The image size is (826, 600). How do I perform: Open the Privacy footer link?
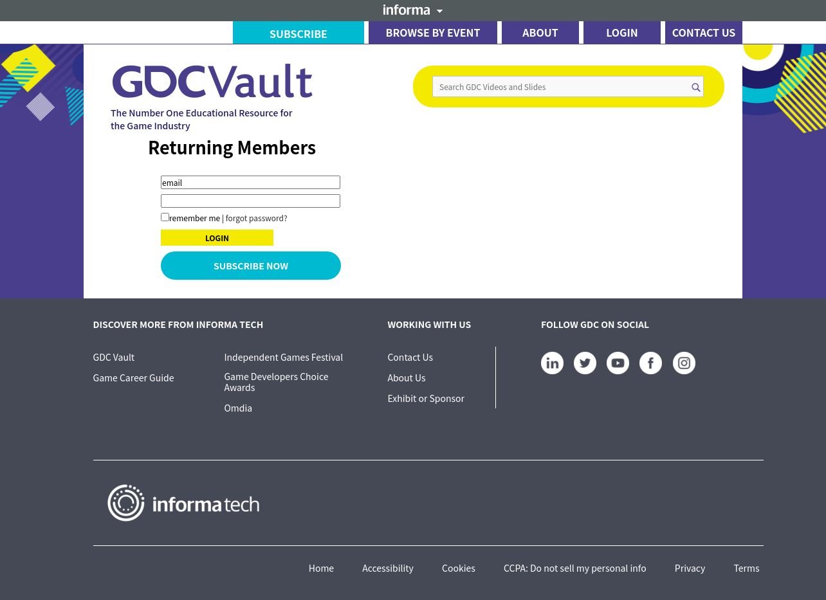click(x=690, y=568)
